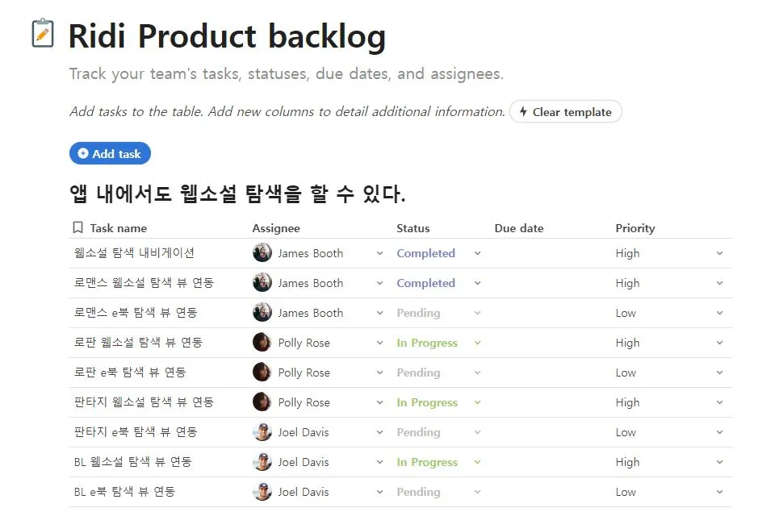Viewport: 758px width, 512px height.
Task: Select task name BL e북 탐색 뷰 연동
Action: click(124, 492)
